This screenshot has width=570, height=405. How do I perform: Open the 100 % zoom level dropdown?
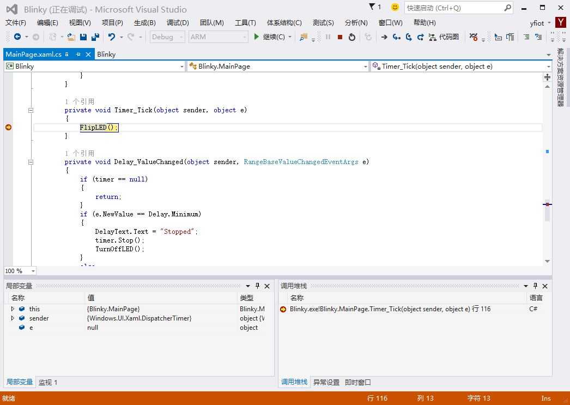(33, 271)
